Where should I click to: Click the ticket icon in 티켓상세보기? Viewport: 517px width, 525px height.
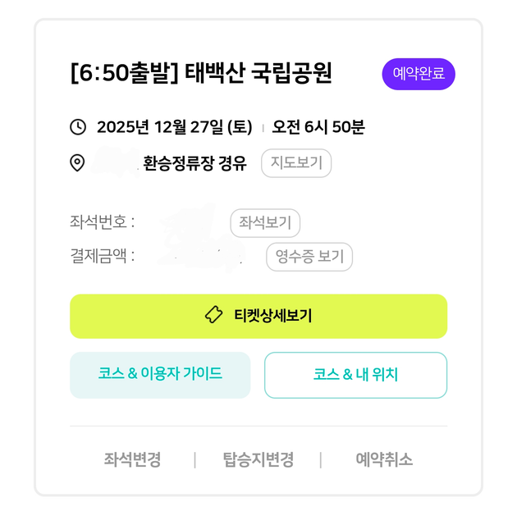tap(213, 316)
